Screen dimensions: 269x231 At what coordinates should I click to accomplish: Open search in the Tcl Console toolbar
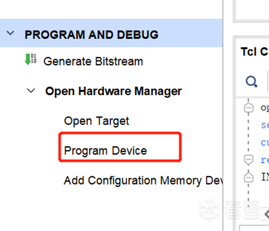coord(251,82)
